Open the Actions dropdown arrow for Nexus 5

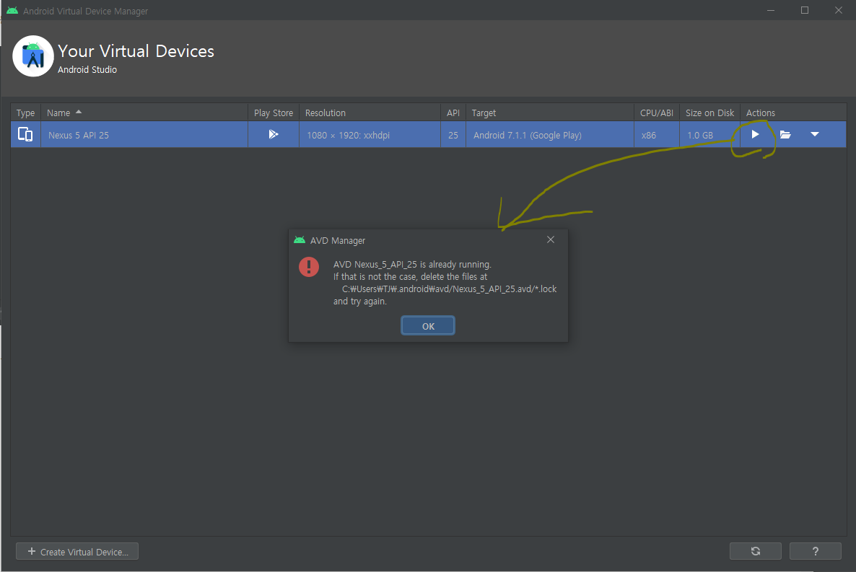pos(815,134)
